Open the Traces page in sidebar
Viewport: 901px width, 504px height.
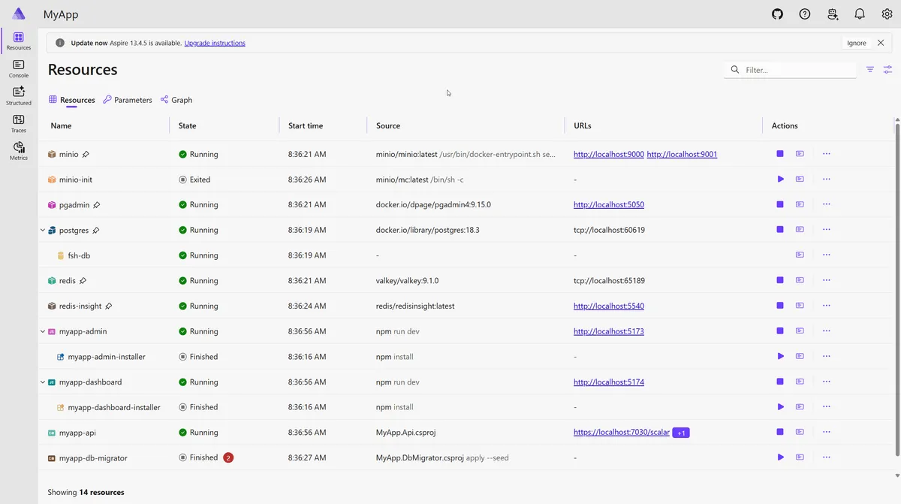point(19,124)
